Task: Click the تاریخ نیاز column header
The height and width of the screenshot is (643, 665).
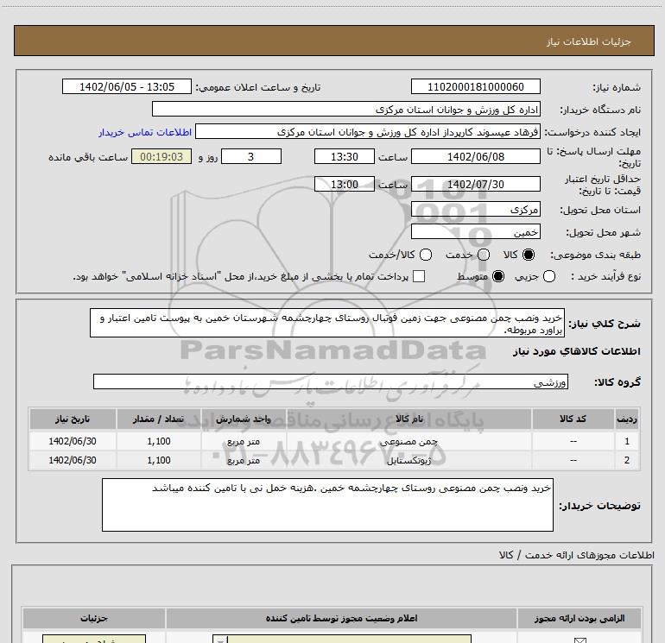Action: pos(73,419)
